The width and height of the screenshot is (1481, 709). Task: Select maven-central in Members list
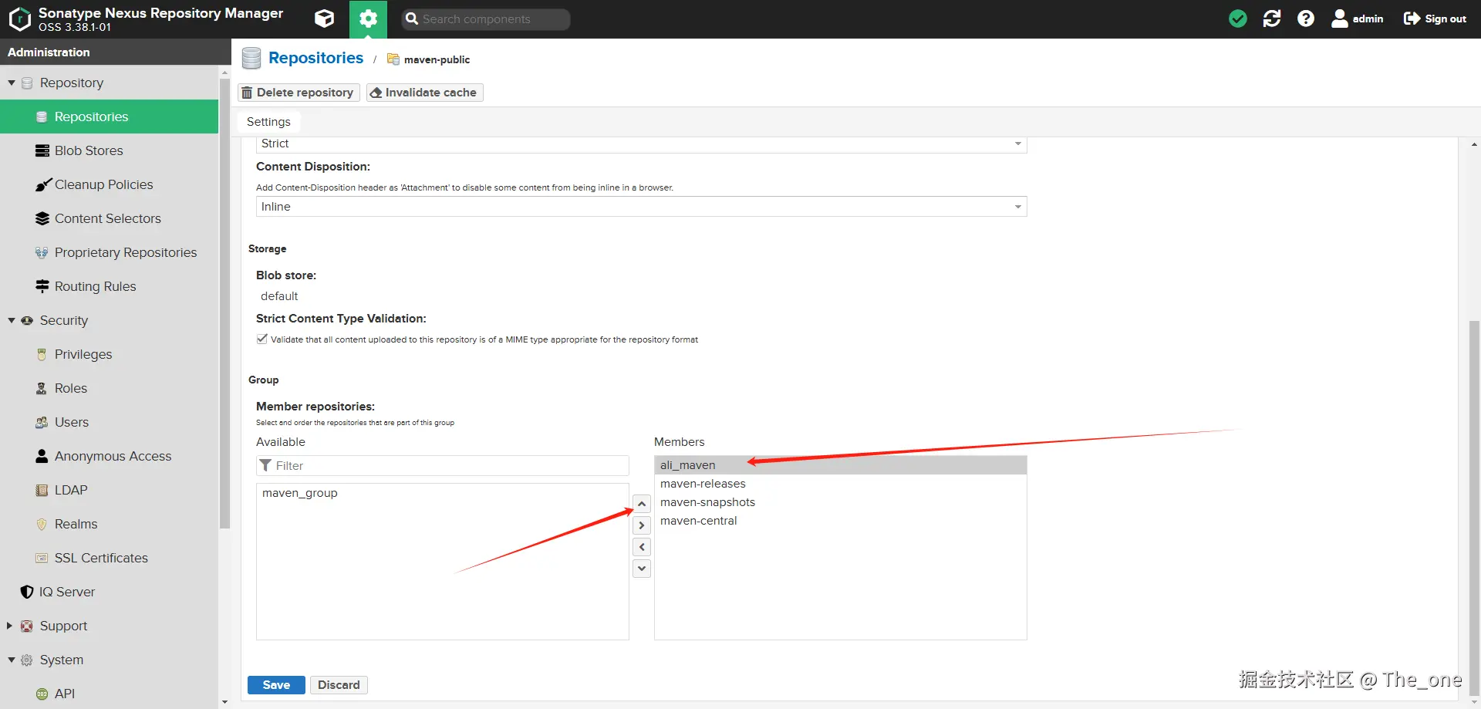pos(840,521)
